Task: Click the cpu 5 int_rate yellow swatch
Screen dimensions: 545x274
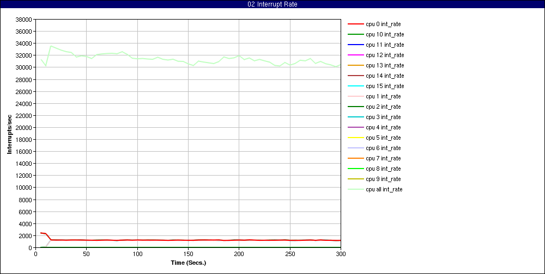Action: (356, 138)
